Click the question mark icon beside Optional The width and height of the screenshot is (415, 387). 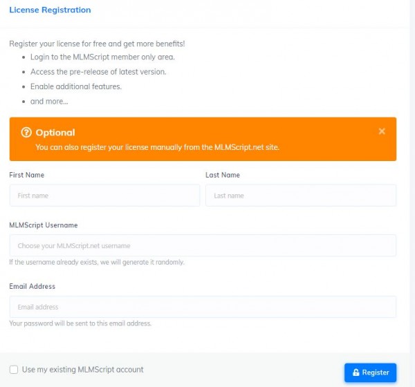tap(26, 132)
